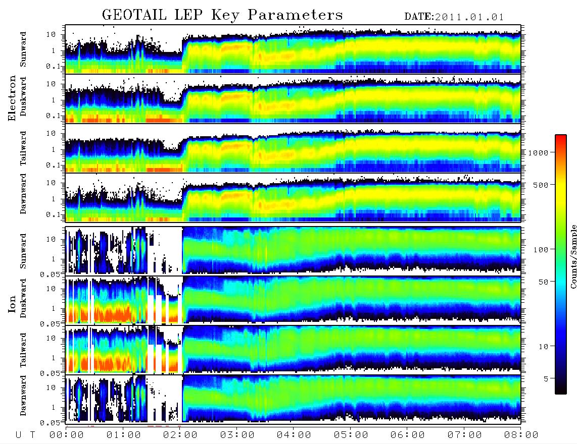Open the Ion Duskward spectrogram panel
The width and height of the screenshot is (577, 444).
coord(293,300)
